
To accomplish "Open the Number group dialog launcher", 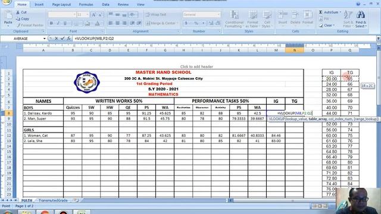I will (x=220, y=32).
